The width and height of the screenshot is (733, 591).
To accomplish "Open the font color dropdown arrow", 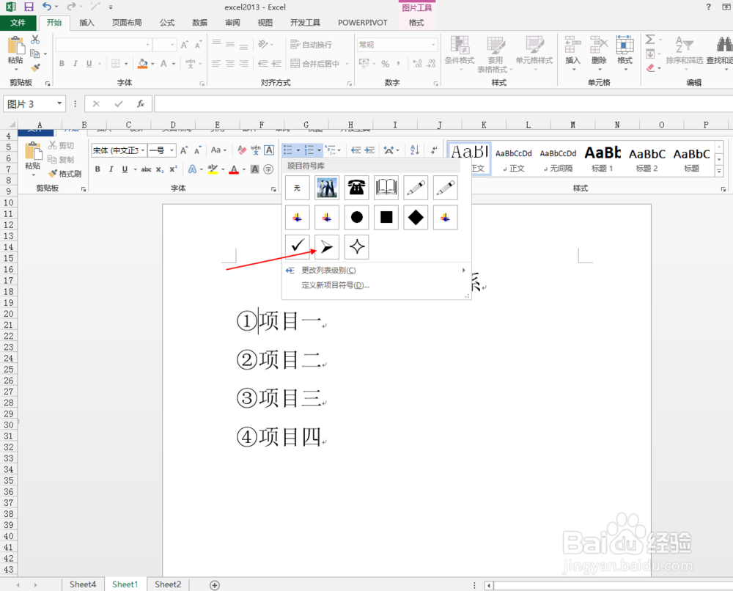I will (x=242, y=169).
